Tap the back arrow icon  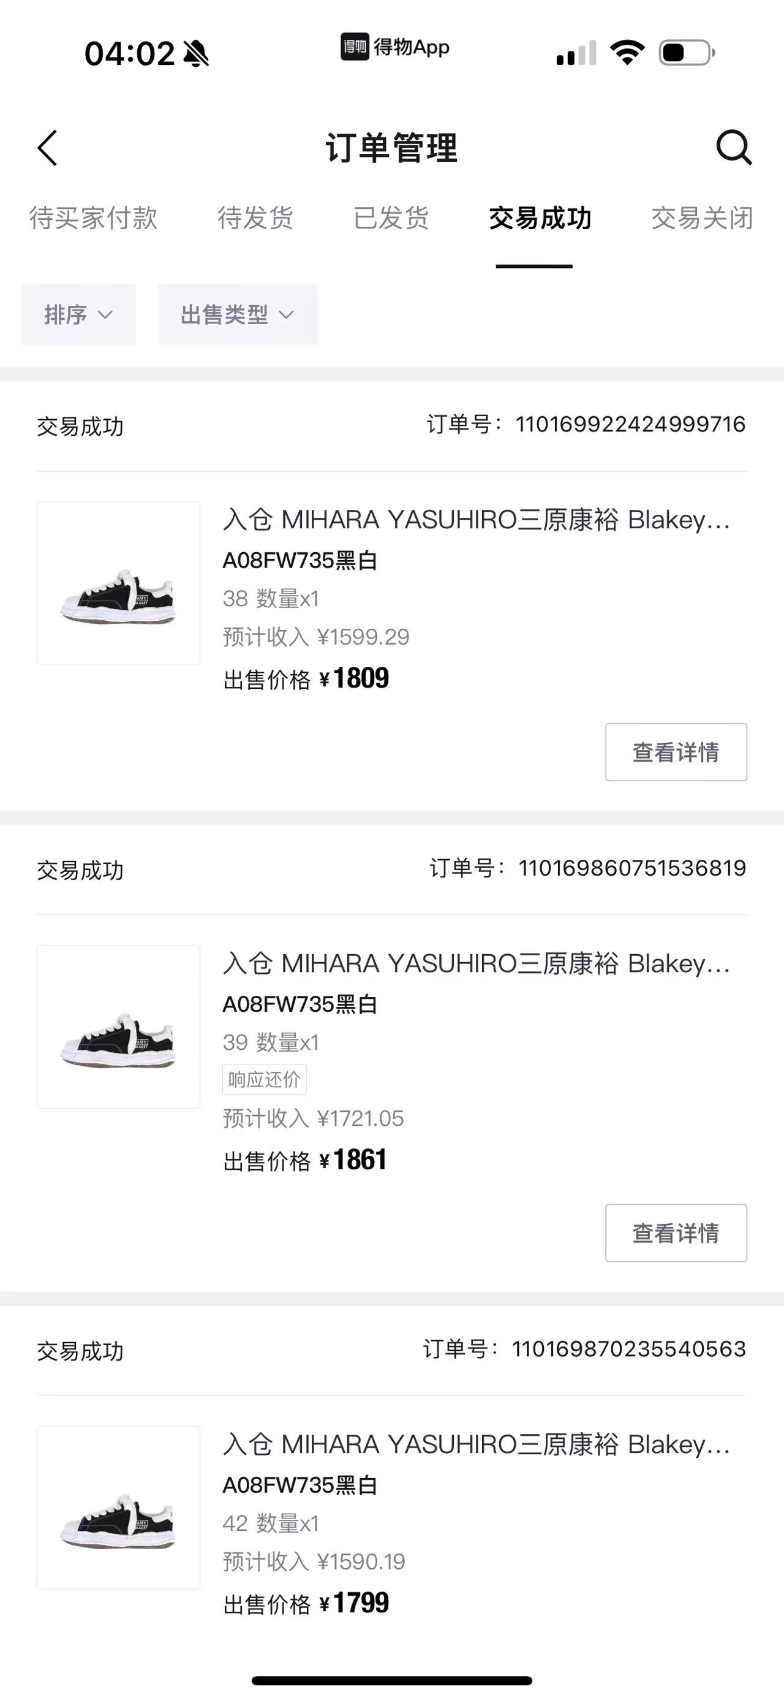(48, 147)
